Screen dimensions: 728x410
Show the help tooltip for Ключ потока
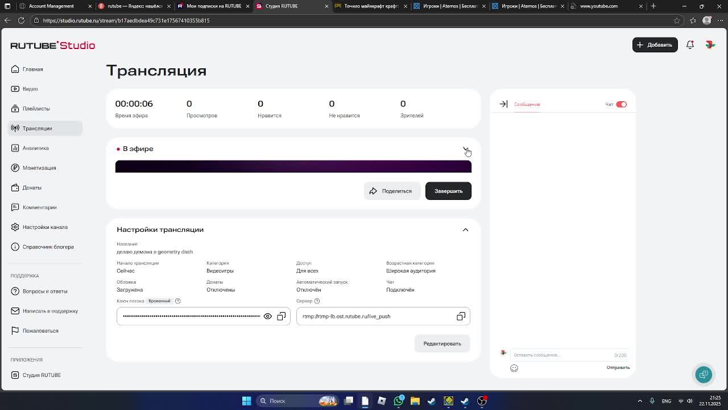point(177,301)
